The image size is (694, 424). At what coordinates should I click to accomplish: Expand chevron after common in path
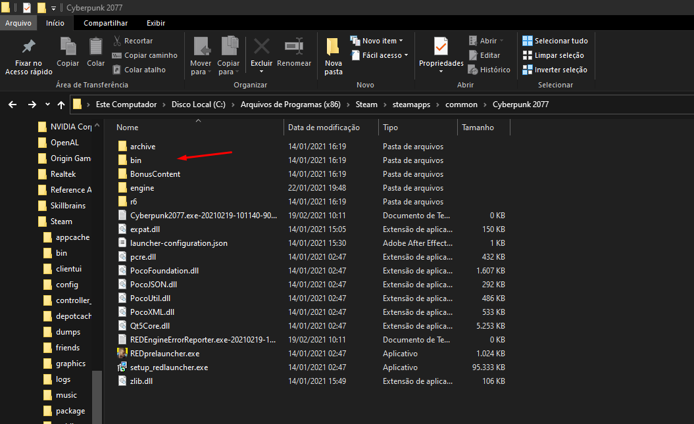[x=485, y=105]
